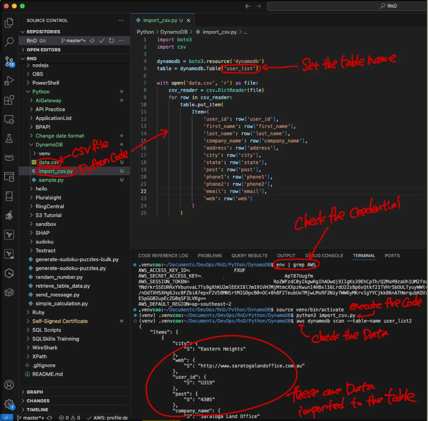Collapse the DynamoDB folder

tap(49, 145)
